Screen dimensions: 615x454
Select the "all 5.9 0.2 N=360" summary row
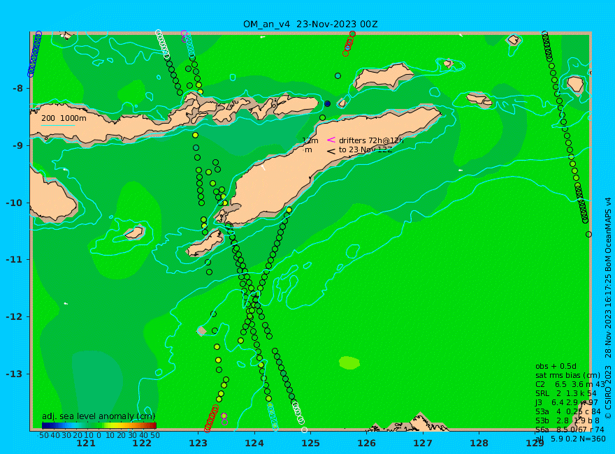(x=570, y=439)
